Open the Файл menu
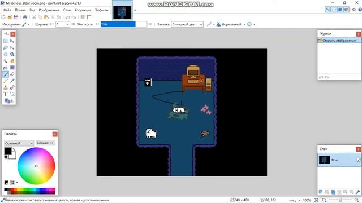 click(x=7, y=10)
